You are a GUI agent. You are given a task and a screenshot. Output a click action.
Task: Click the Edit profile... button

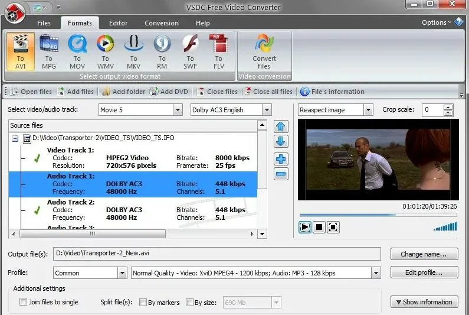pyautogui.click(x=424, y=272)
